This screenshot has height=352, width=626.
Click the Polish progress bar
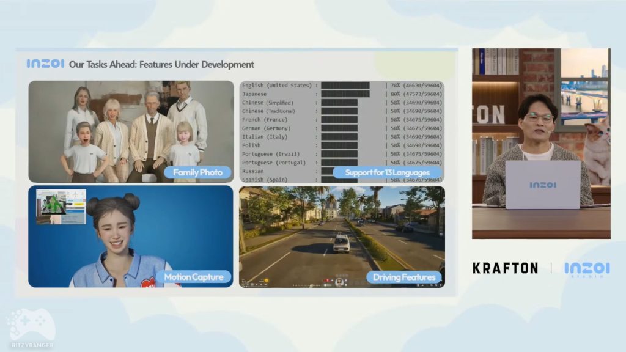click(x=339, y=145)
